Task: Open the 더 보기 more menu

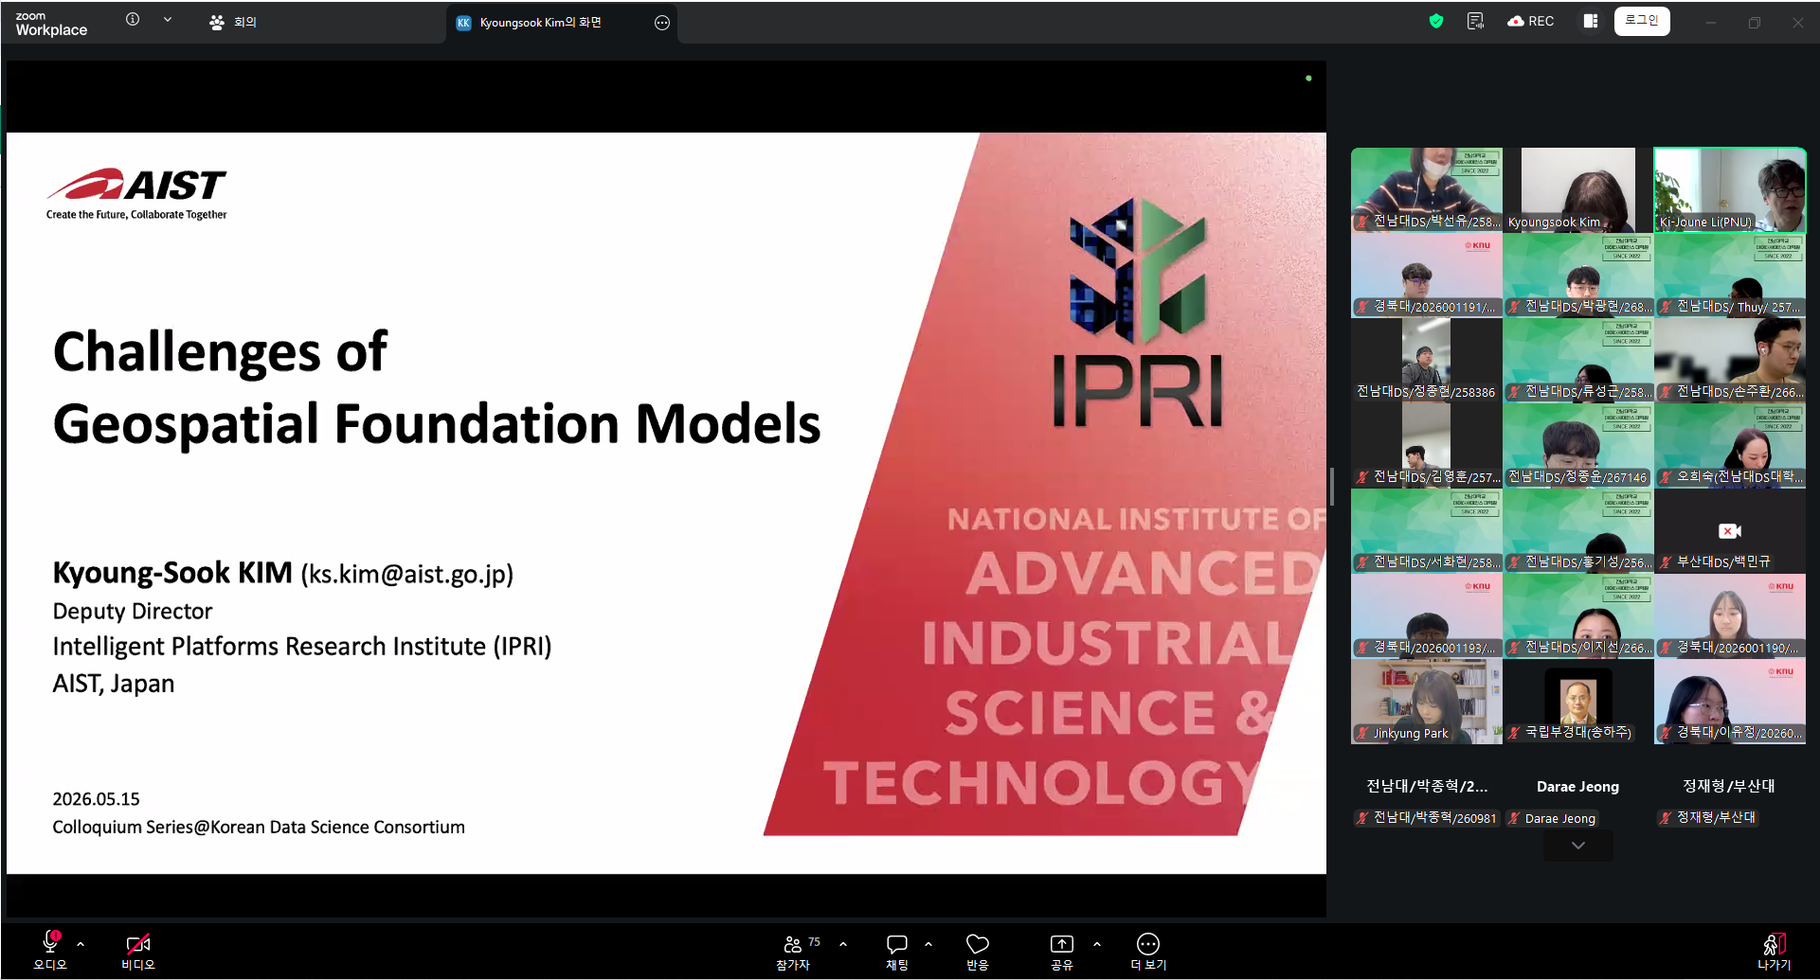Action: tap(1148, 952)
